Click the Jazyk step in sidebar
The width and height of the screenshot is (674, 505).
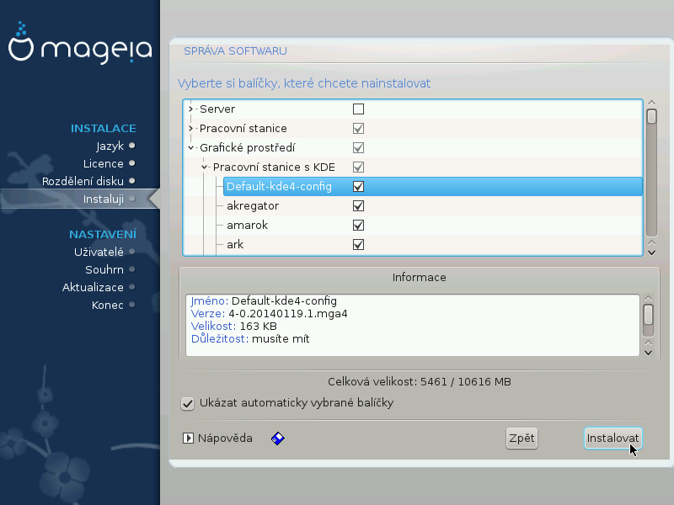pos(110,146)
